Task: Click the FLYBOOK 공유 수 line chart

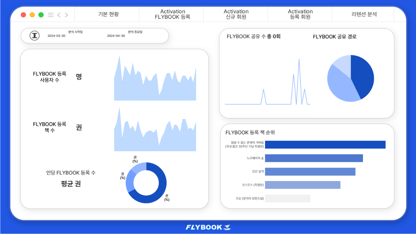Action: coord(268,82)
